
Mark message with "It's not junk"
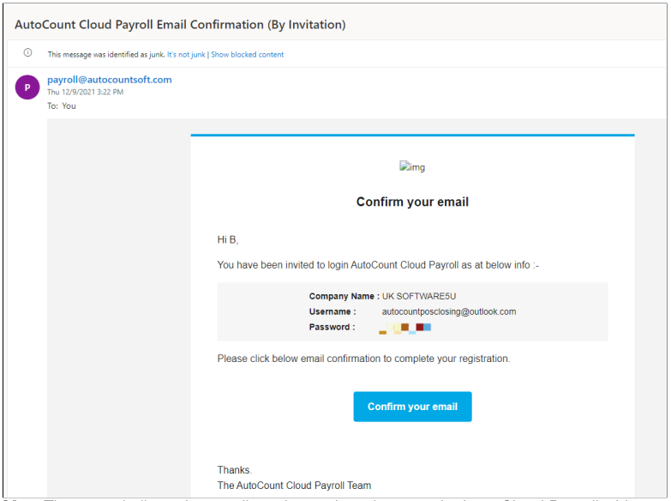click(x=186, y=55)
